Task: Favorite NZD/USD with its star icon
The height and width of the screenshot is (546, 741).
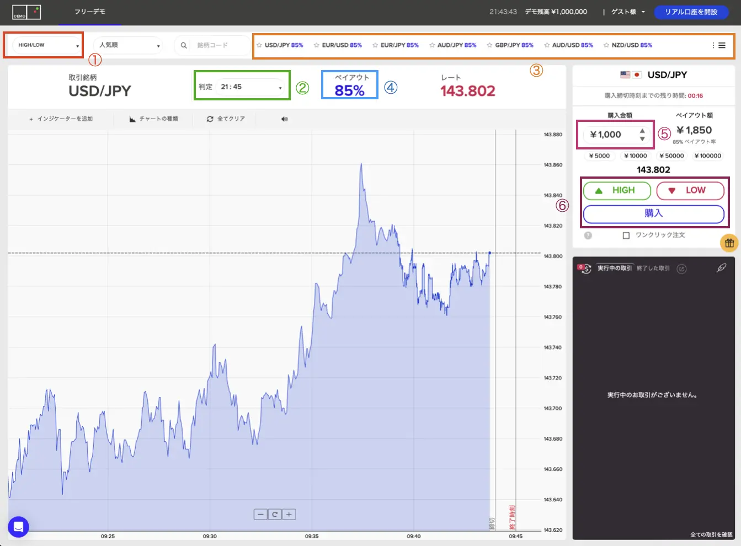Action: click(x=606, y=45)
